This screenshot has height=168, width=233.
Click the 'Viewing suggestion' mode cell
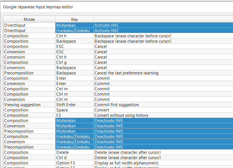29,105
